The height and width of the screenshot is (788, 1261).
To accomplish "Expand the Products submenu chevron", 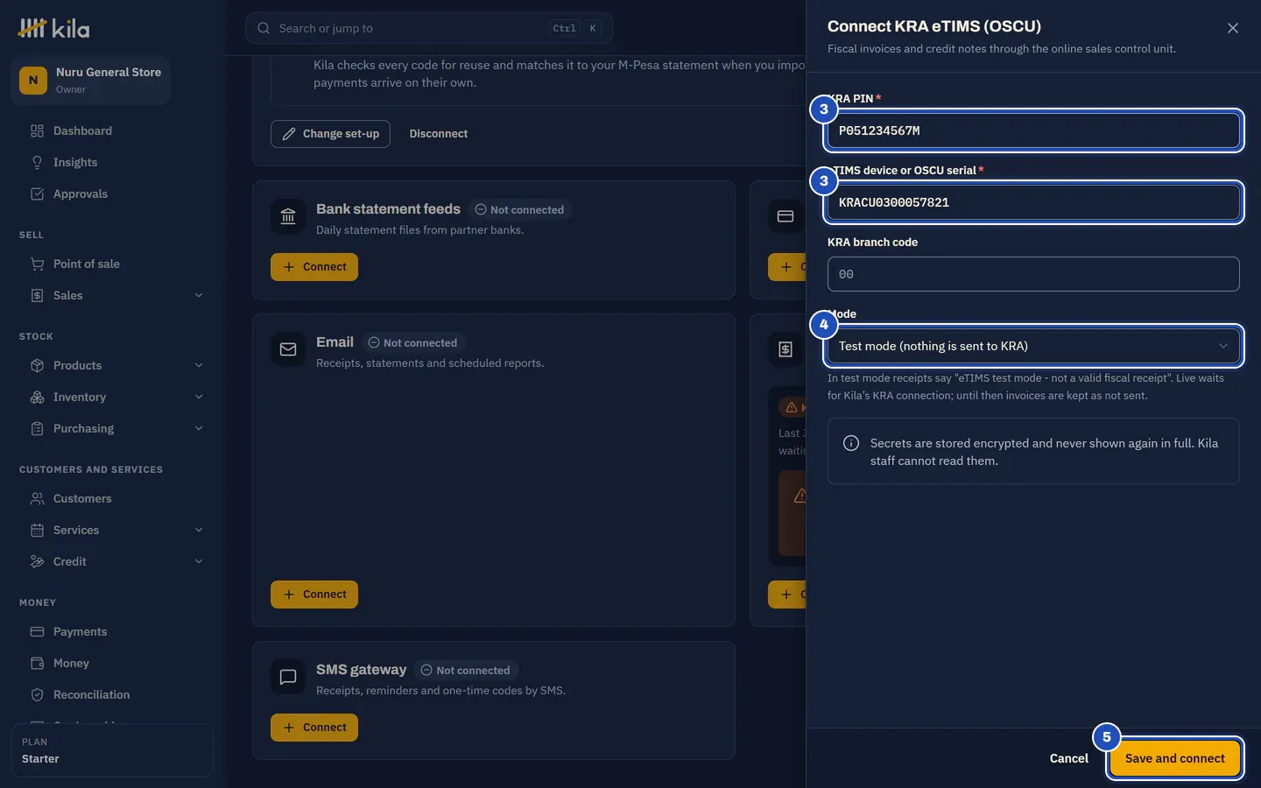I will pos(199,365).
